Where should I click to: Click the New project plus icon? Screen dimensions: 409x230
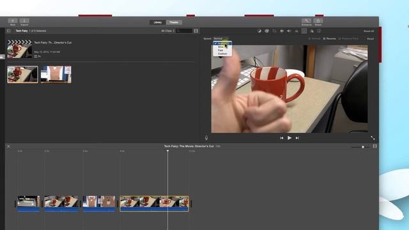pyautogui.click(x=13, y=21)
